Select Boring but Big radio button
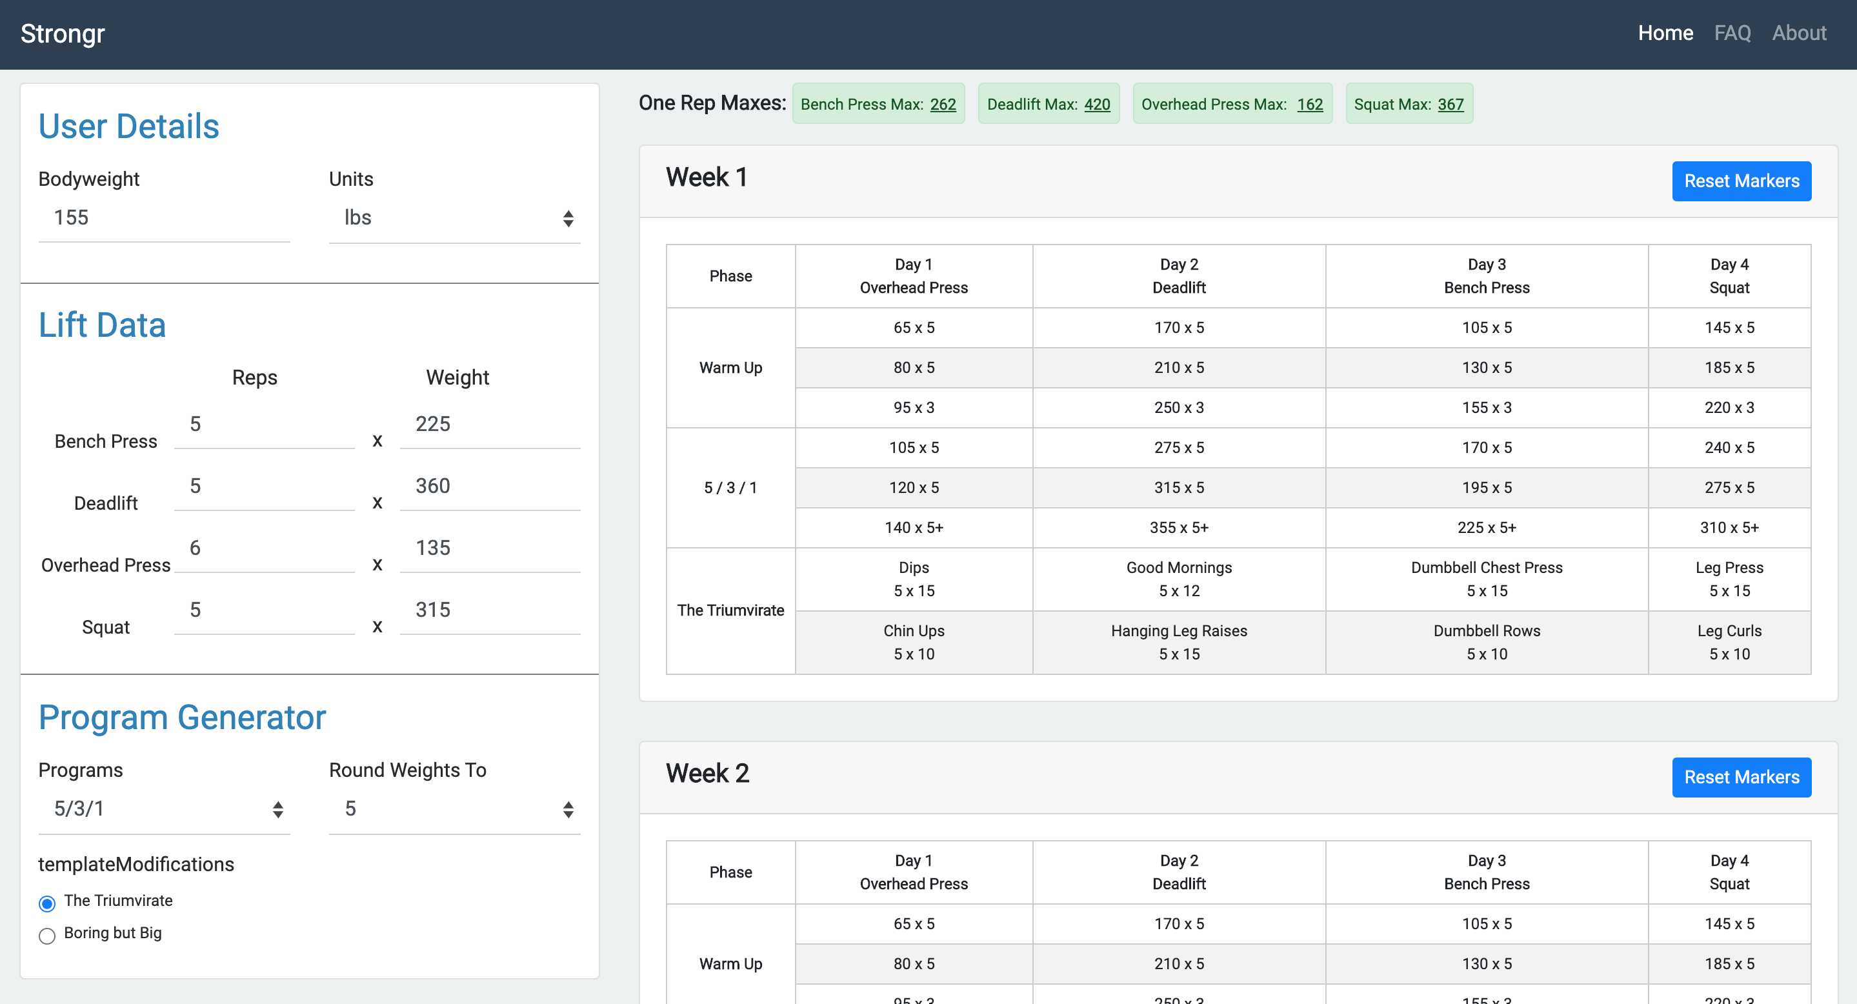The height and width of the screenshot is (1004, 1857). point(47,936)
